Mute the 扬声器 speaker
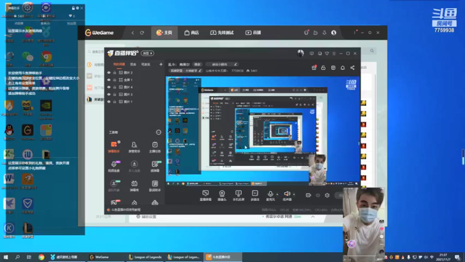Image resolution: width=465 pixels, height=262 pixels. pos(287,196)
